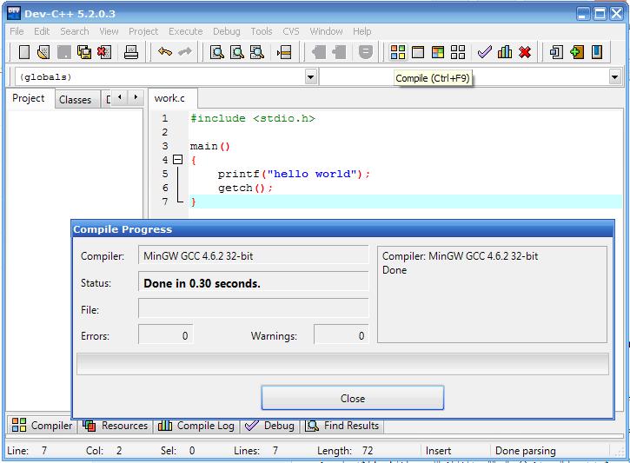Open the Execute menu
This screenshot has height=463, width=630.
[186, 31]
